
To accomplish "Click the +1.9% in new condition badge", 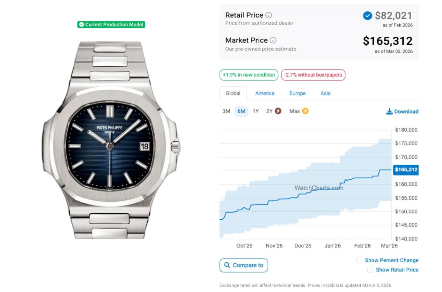I will click(x=249, y=75).
